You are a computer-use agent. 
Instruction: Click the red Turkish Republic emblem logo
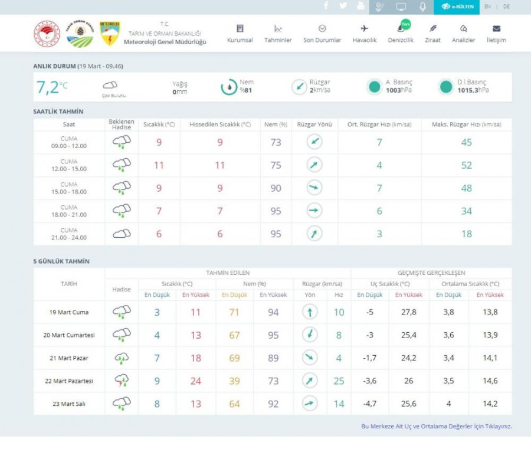(47, 34)
